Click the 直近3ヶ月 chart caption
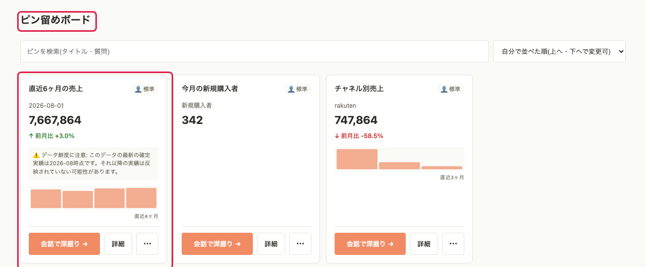The width and height of the screenshot is (646, 267). tap(452, 177)
